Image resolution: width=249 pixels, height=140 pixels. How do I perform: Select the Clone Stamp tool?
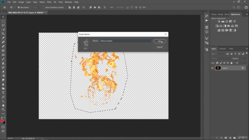[x=3, y=63]
